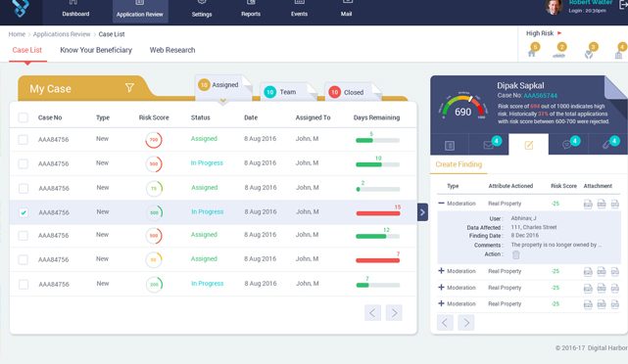Switch to the Know Your Beneficiary tab
The width and height of the screenshot is (628, 364).
point(96,50)
